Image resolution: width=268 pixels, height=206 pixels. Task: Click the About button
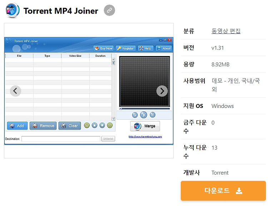pyautogui.click(x=164, y=48)
